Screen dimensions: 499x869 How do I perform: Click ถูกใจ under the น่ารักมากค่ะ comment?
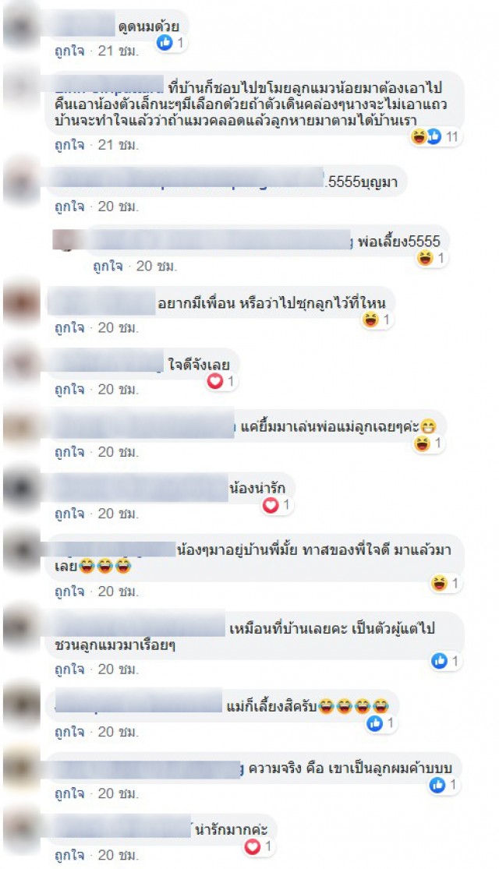coord(69,856)
